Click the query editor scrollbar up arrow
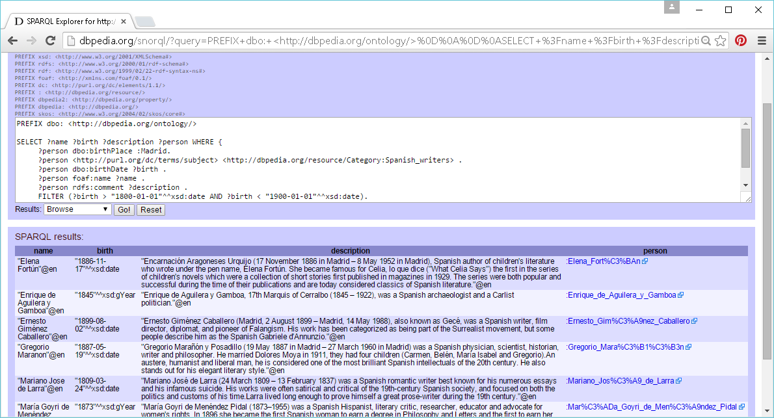Screen dimensions: 774x418 tap(745, 124)
